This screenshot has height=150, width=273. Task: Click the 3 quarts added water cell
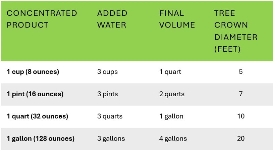[x=110, y=116]
